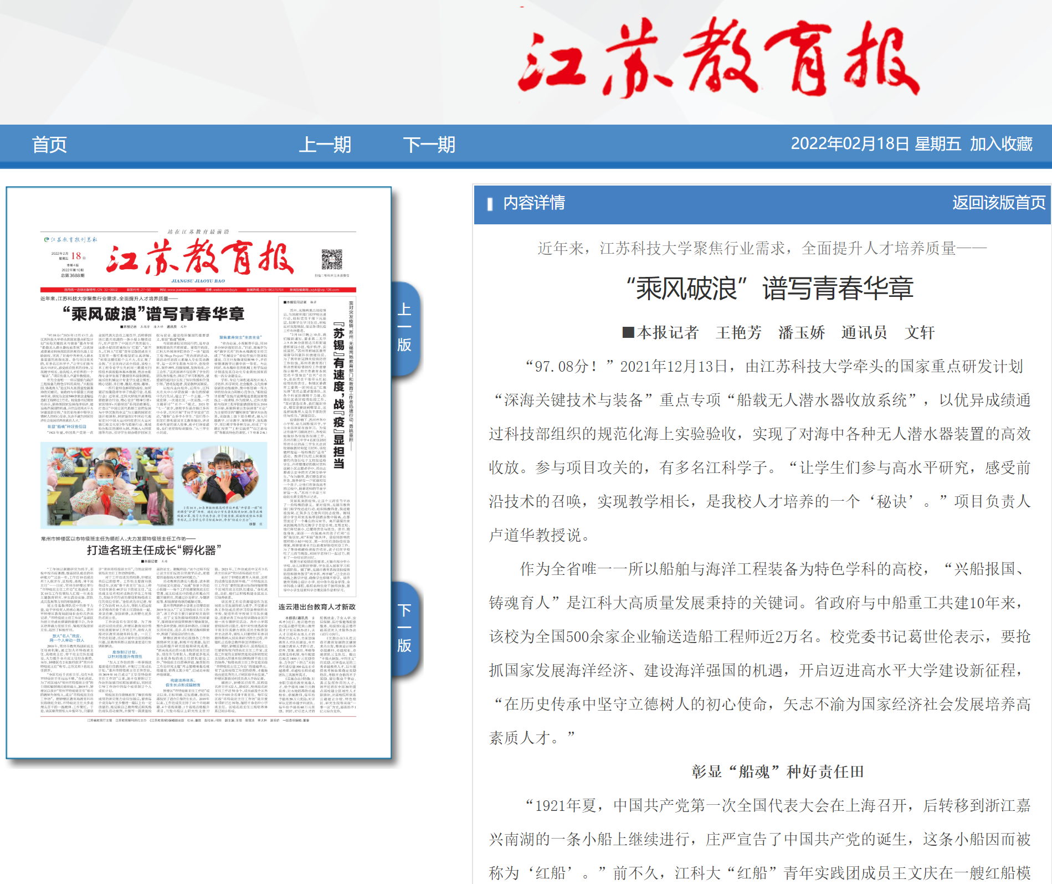The image size is (1052, 884).
Task: Flip to next page with 下一版 tab
Action: click(404, 628)
